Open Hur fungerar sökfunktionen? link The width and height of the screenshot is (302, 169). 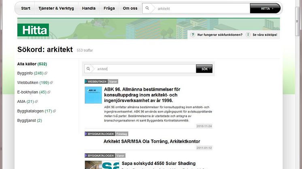220,35
